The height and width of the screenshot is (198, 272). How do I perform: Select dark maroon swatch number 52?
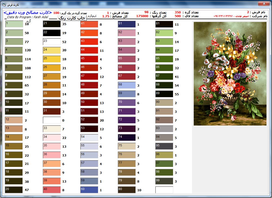pyautogui.click(x=89, y=120)
